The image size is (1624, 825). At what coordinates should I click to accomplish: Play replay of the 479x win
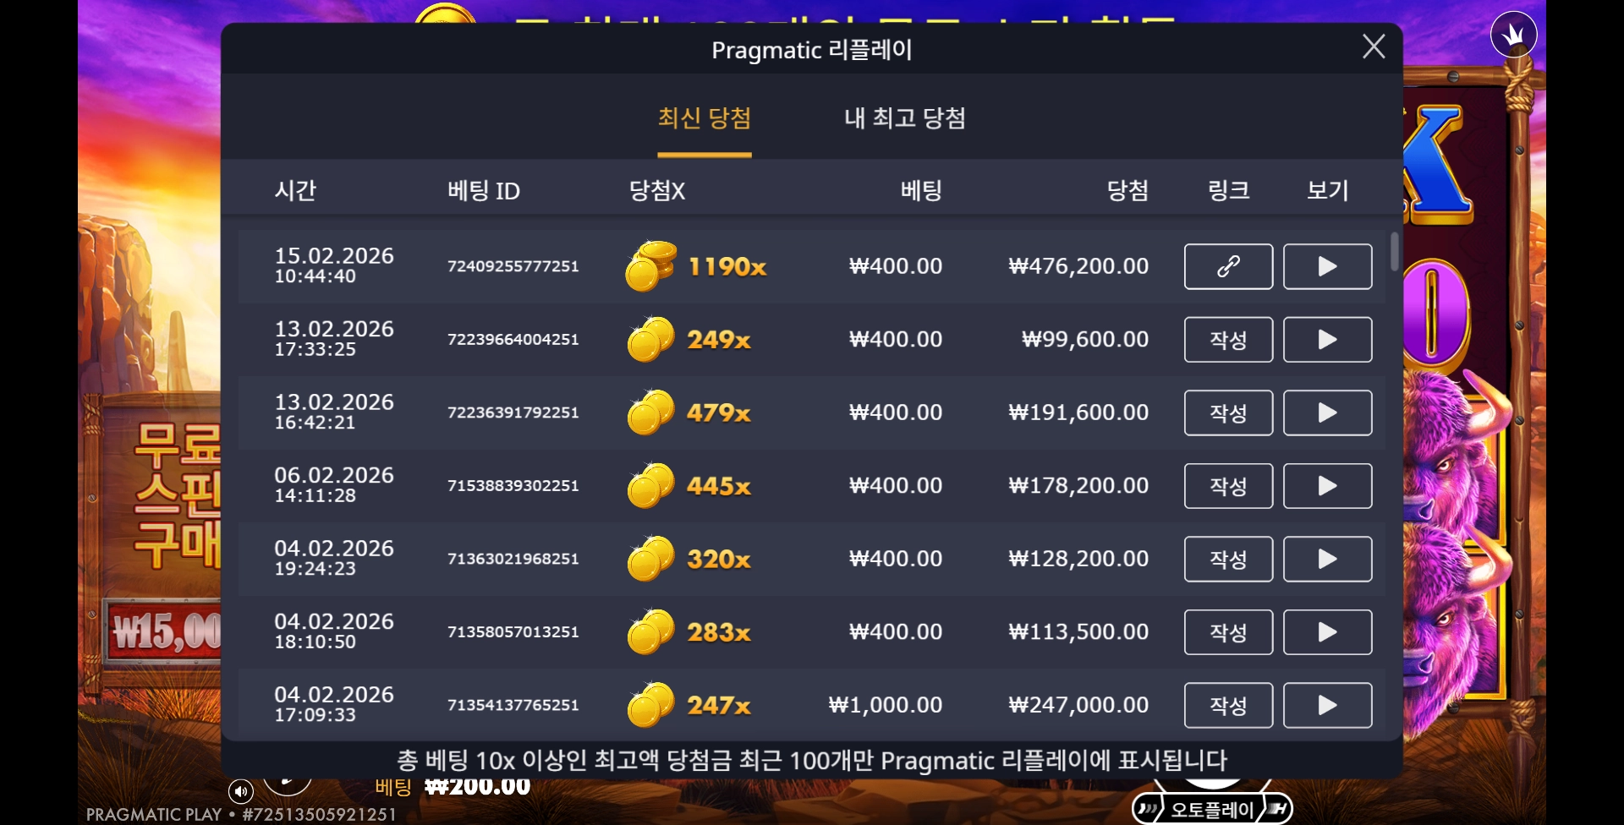(1327, 412)
